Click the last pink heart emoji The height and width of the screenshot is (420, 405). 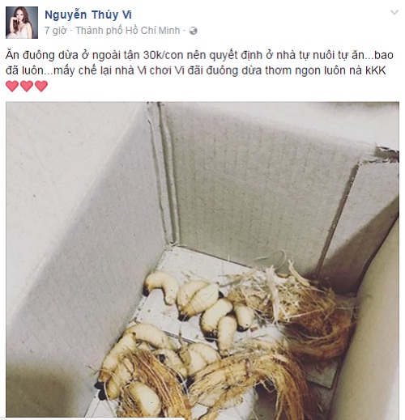tap(41, 87)
